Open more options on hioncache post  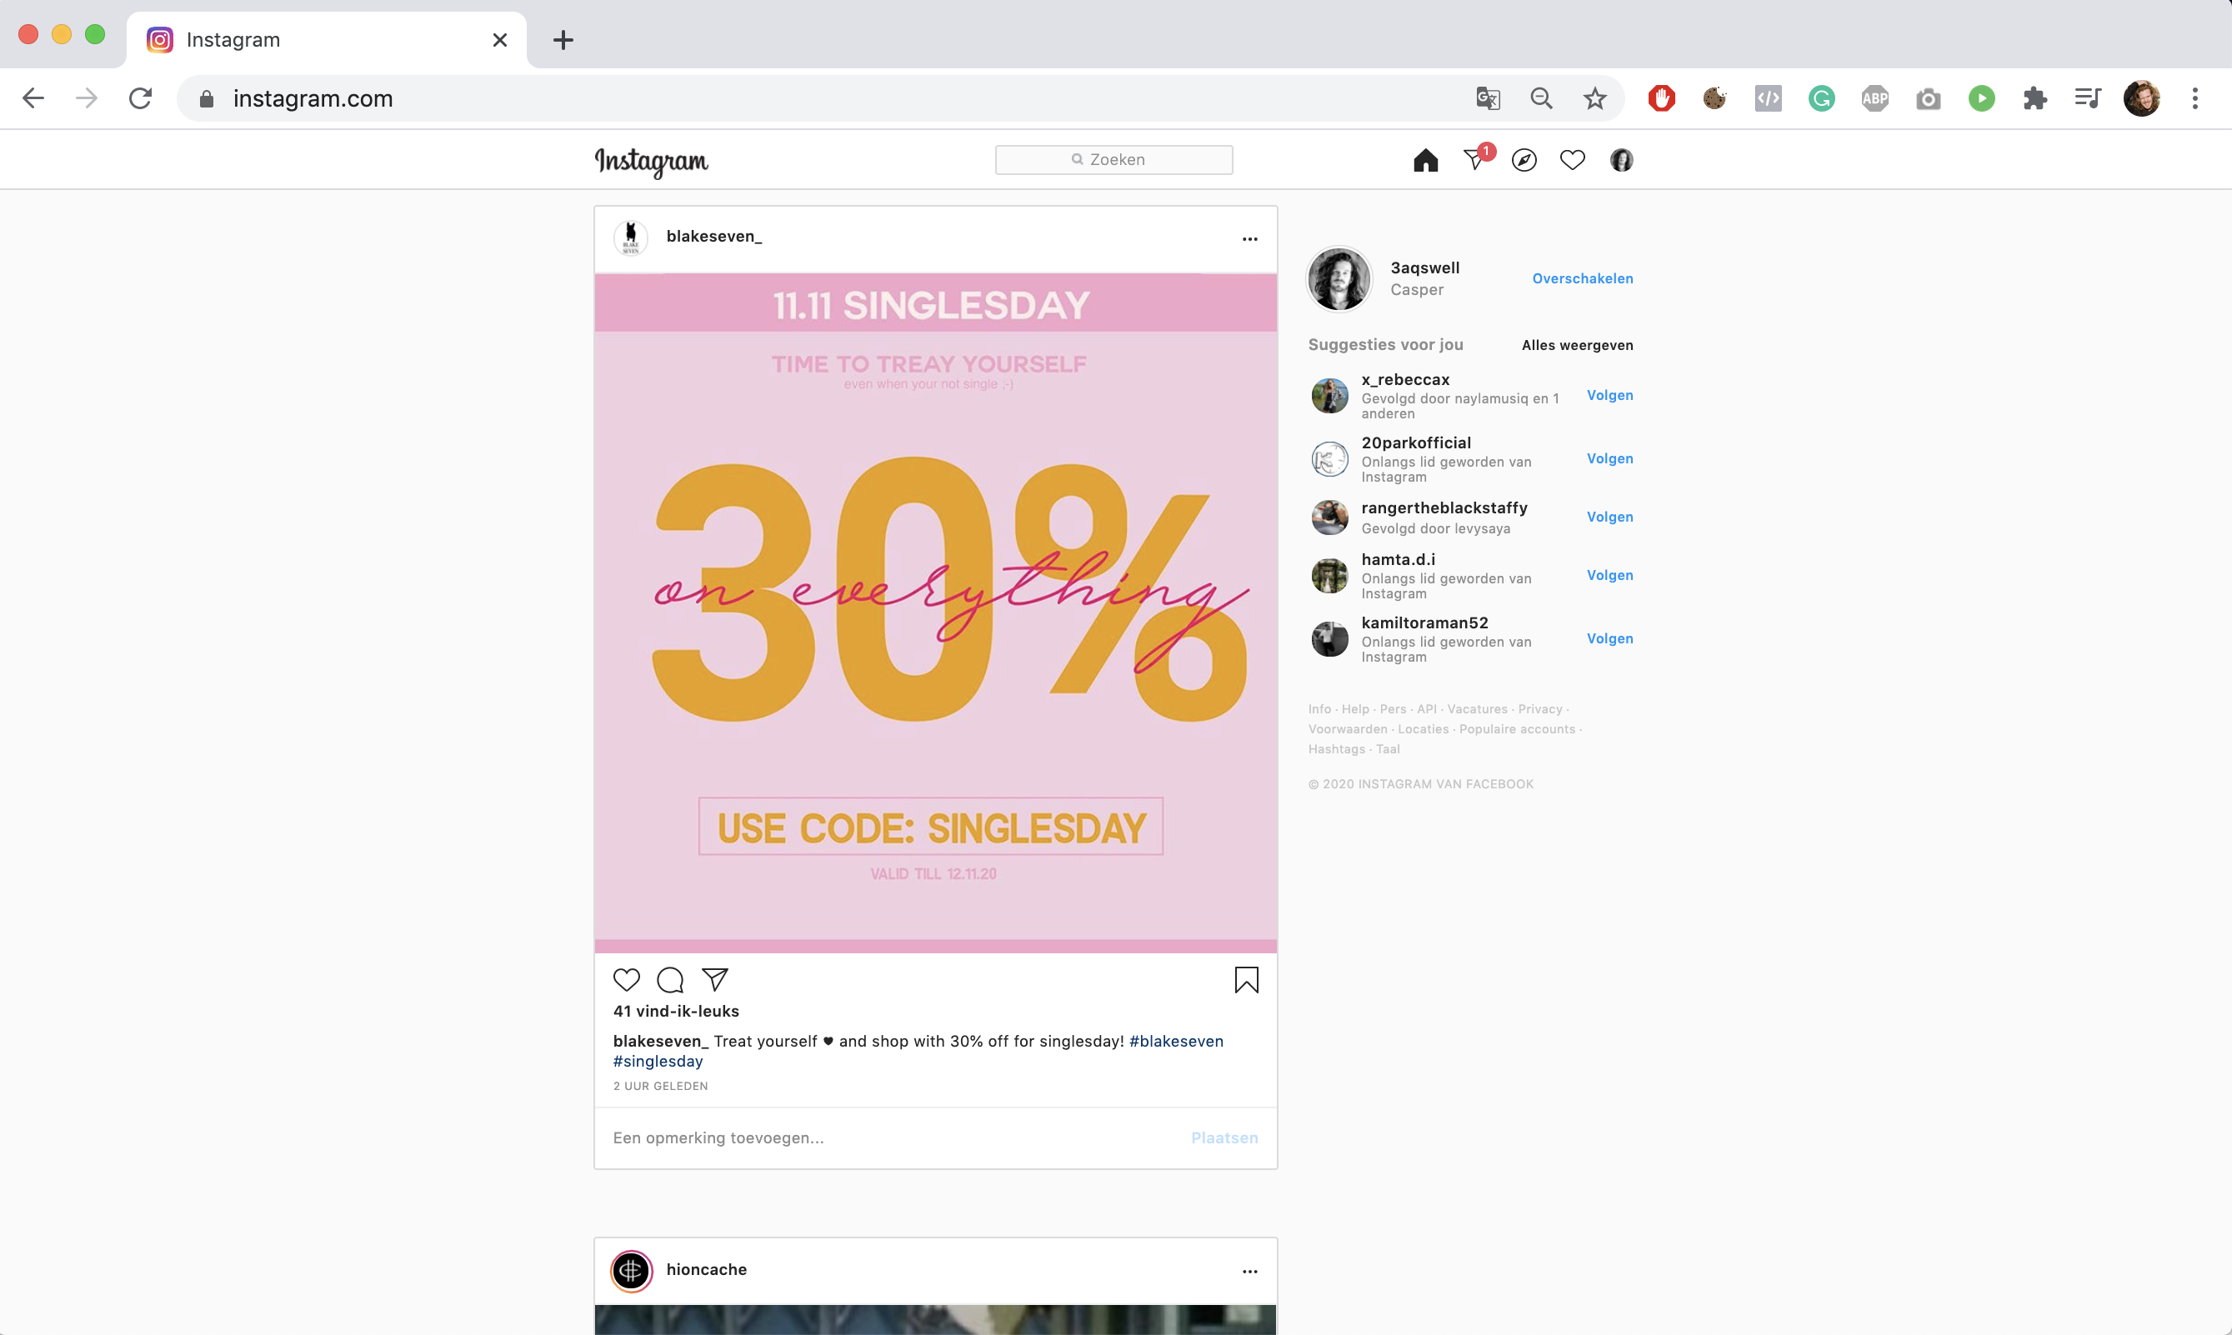(x=1249, y=1271)
